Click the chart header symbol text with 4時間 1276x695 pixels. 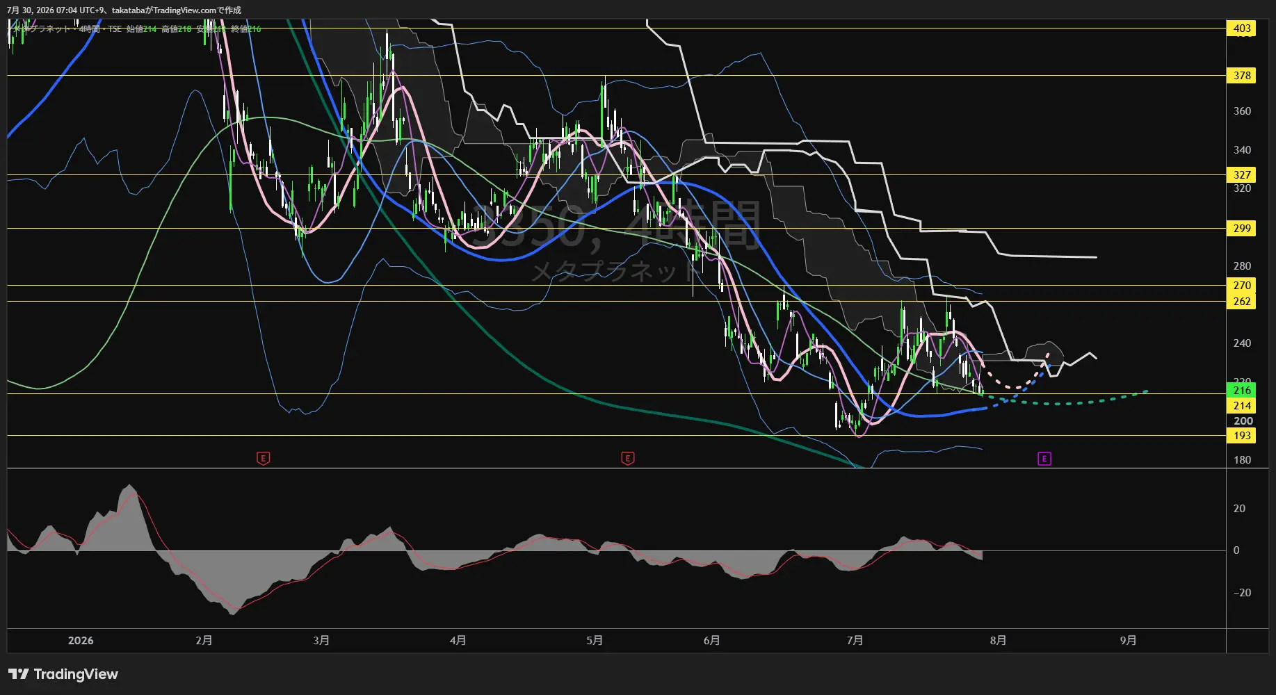click(67, 28)
